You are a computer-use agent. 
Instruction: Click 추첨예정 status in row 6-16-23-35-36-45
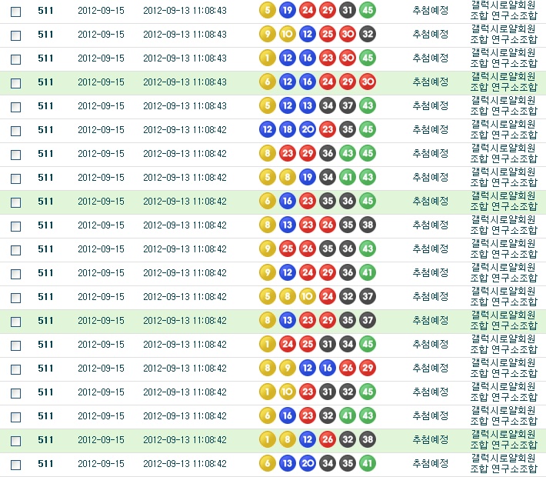pyautogui.click(x=430, y=202)
